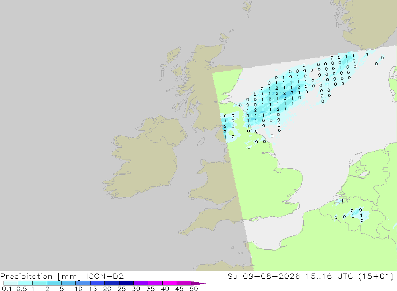Click the 35–40 mm violet legend swatch
The image size is (397, 291).
[155, 283]
